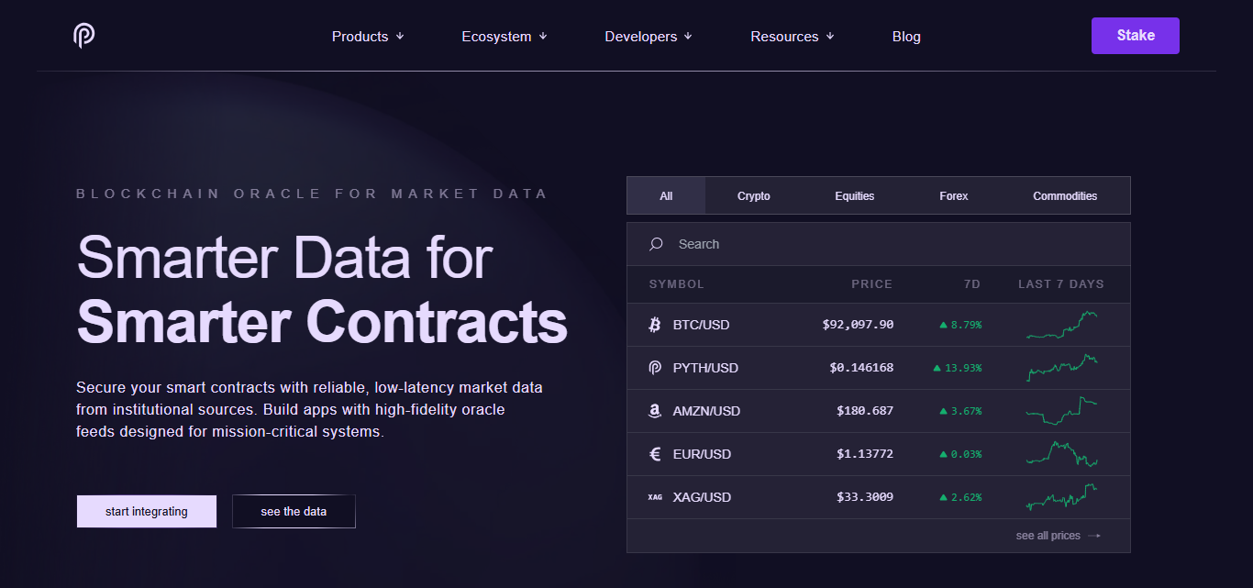Image resolution: width=1253 pixels, height=588 pixels.
Task: Click the XAG icon in the XAG/USD row
Action: (x=655, y=497)
